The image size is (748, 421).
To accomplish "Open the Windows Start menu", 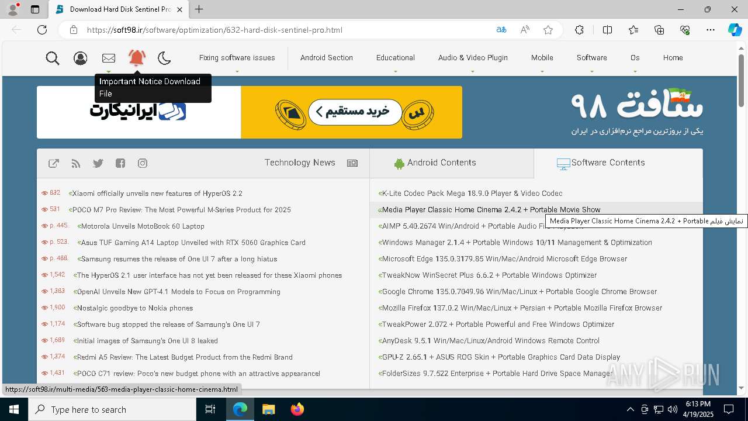I will [14, 409].
